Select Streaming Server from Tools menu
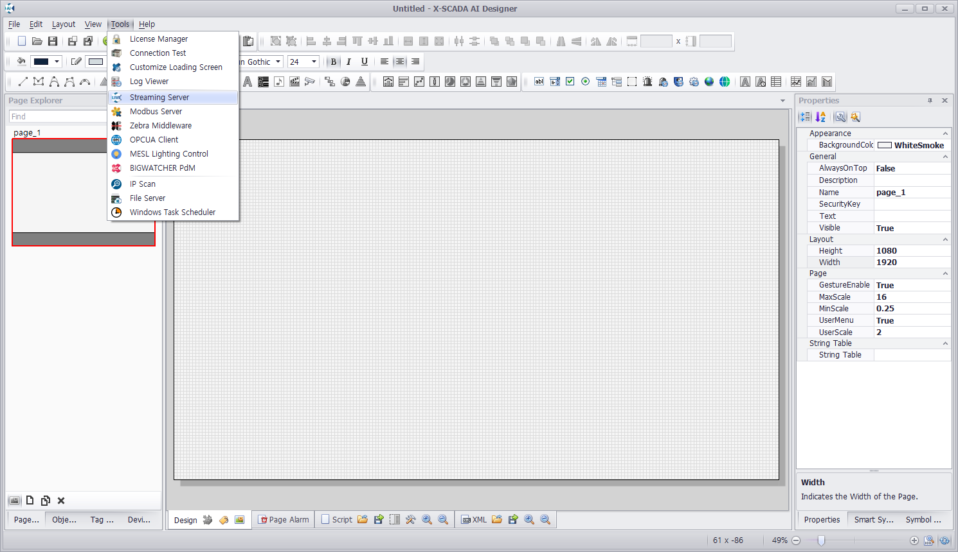958x552 pixels. point(159,98)
